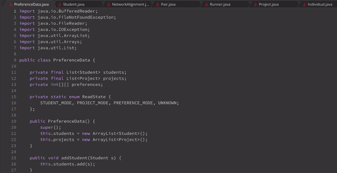This screenshot has height=173, width=337.
Task: Click 'UNKNOWN' enum constant
Action: (x=168, y=103)
